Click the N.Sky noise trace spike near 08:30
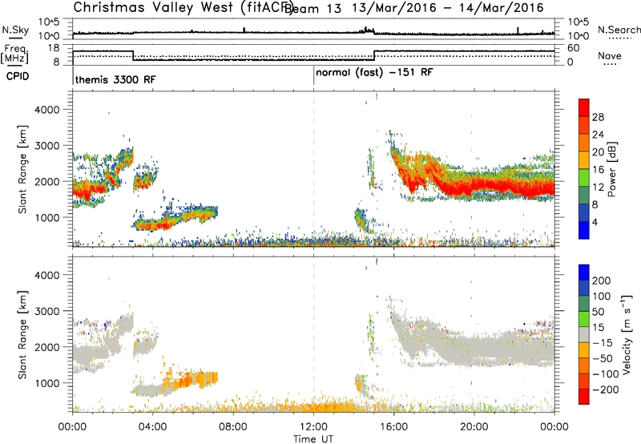The image size is (641, 444). coord(244,30)
